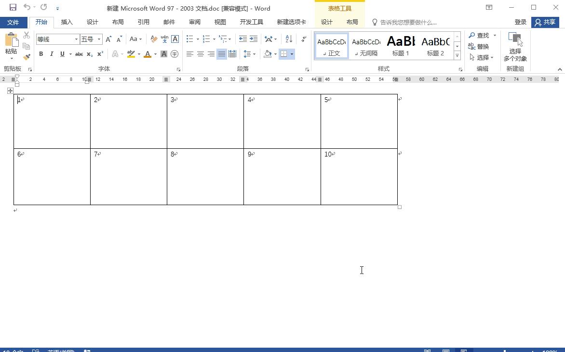The height and width of the screenshot is (352, 565).
Task: Expand line spacing options dropdown
Action: click(255, 54)
